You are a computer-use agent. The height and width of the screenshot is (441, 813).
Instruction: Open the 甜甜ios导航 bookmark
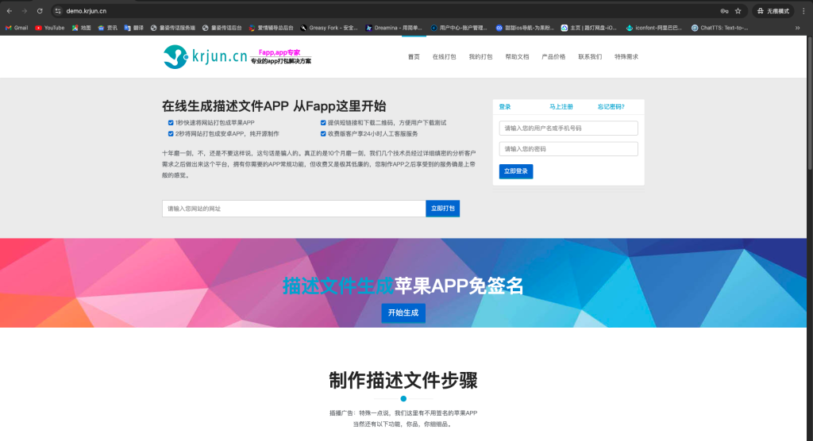click(x=525, y=28)
